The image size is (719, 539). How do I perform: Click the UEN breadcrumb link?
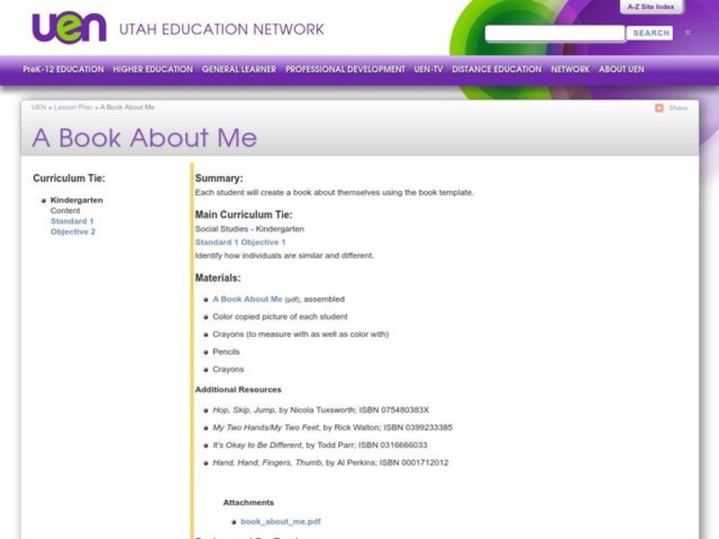[x=39, y=108]
